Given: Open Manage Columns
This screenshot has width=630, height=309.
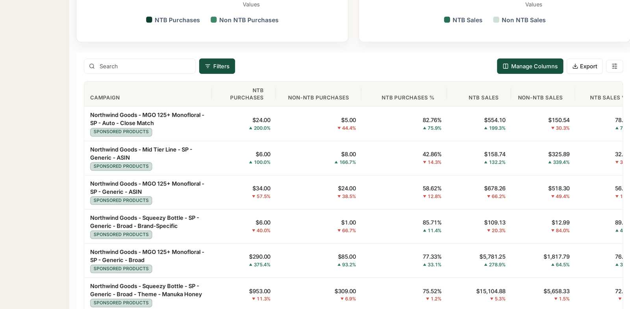Looking at the screenshot, I should point(530,66).
